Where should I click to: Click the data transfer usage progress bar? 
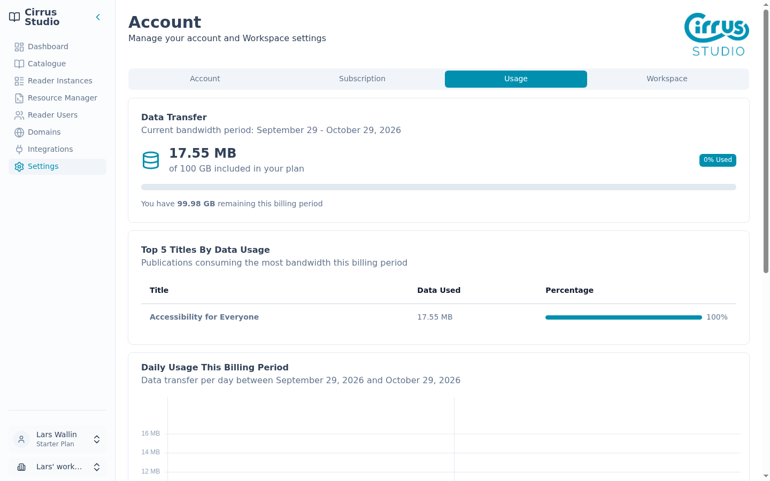(x=438, y=187)
